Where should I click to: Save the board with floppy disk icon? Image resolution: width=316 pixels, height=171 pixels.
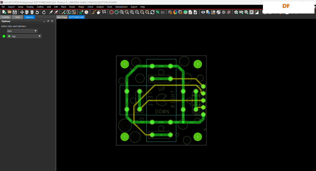[15, 12]
